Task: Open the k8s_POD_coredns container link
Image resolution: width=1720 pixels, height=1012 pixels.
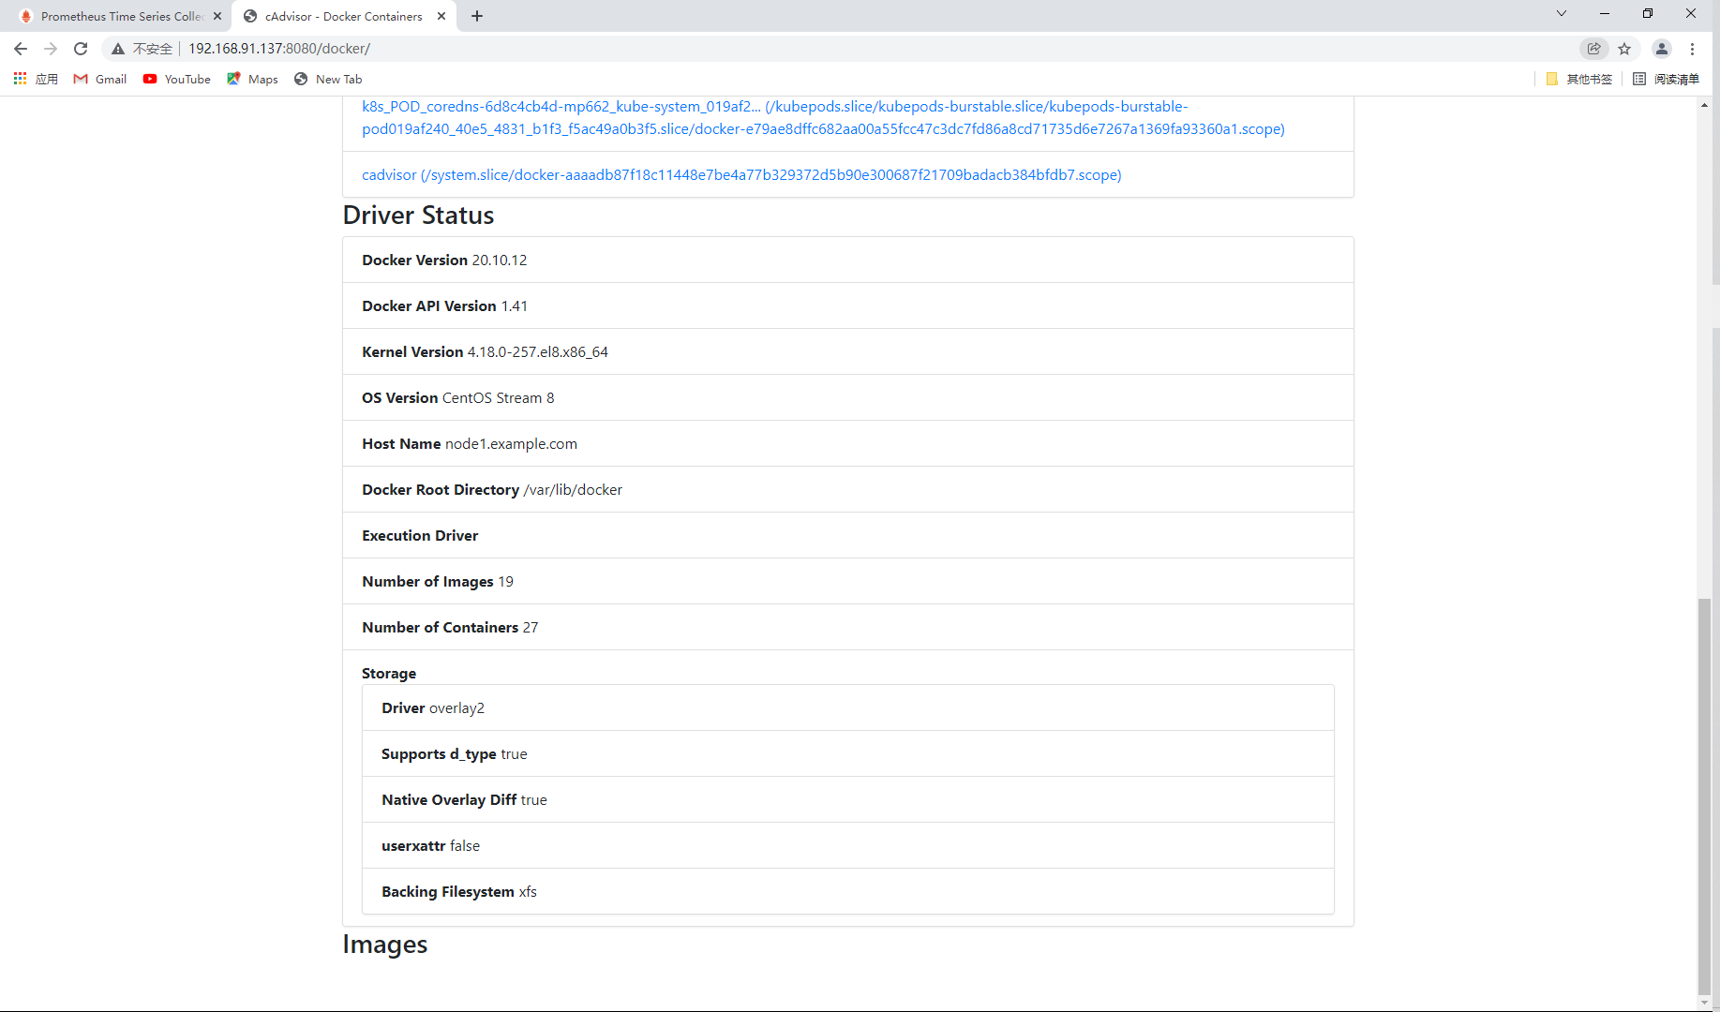Action: point(823,117)
